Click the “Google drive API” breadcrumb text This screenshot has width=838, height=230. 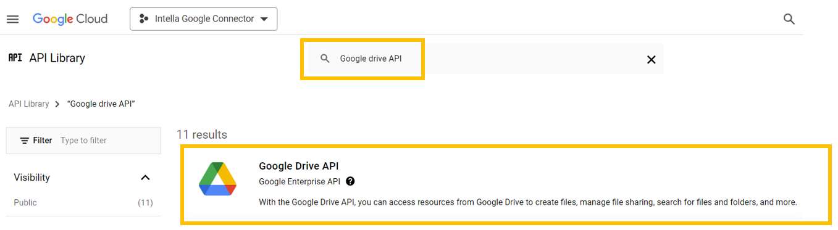click(101, 104)
